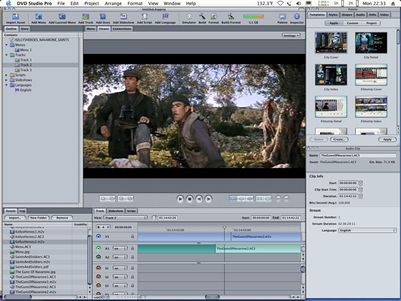Select the Custom templates segment
The height and width of the screenshot is (301, 401).
pos(352,23)
